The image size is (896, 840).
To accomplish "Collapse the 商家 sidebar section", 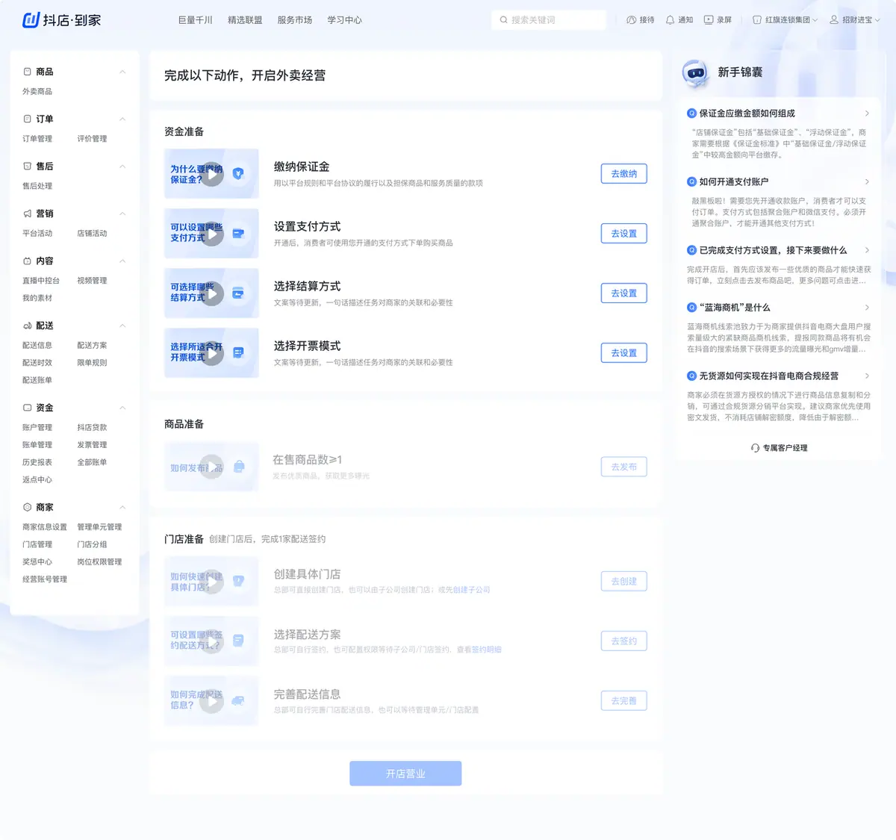I will [122, 507].
